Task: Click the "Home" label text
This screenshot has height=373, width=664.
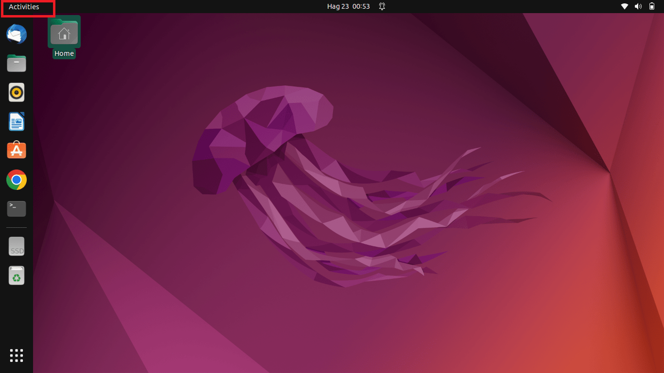Action: click(x=64, y=54)
